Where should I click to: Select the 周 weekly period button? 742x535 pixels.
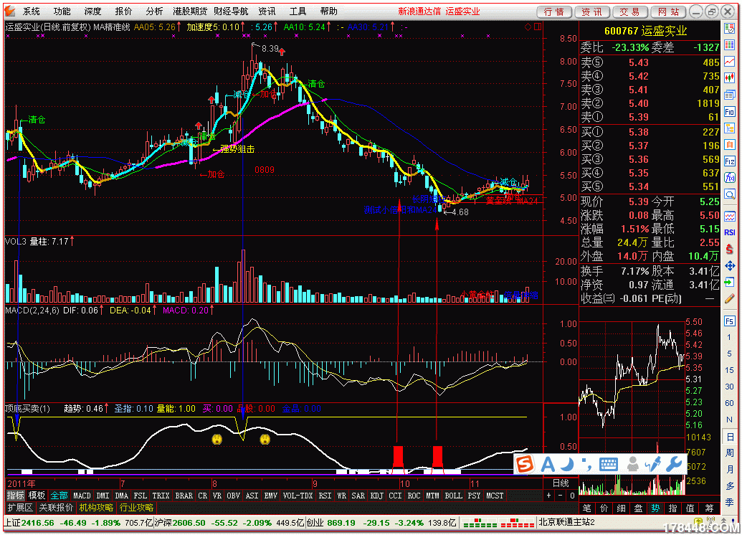click(729, 453)
